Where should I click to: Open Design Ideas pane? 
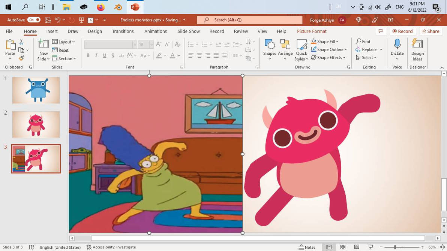[x=417, y=49]
